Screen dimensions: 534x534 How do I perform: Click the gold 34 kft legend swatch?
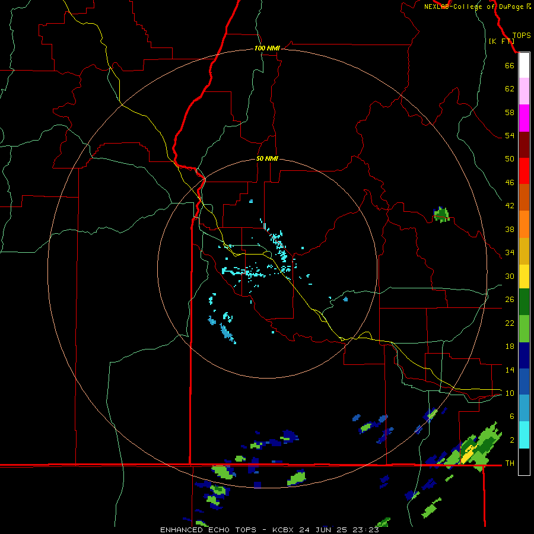(x=524, y=251)
